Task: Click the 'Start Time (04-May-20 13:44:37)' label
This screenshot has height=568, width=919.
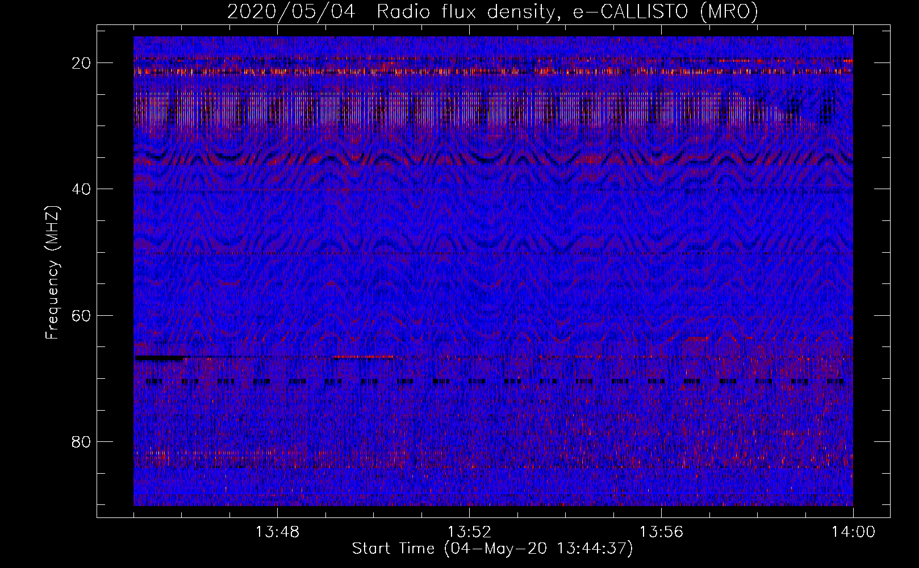Action: point(492,549)
